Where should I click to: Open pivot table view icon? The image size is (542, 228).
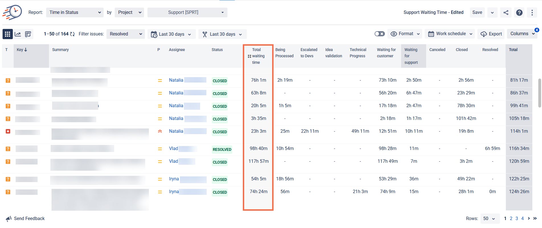tap(28, 34)
